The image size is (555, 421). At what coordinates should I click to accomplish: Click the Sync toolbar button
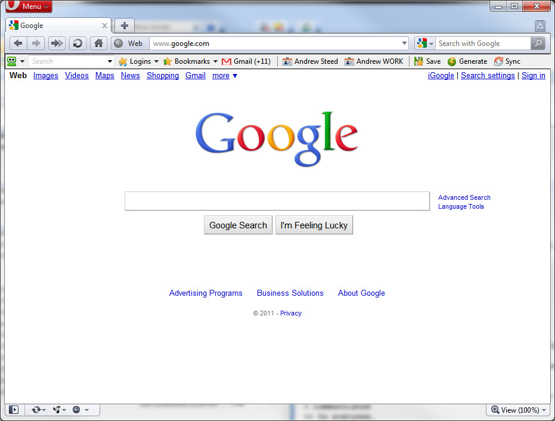[x=507, y=61]
